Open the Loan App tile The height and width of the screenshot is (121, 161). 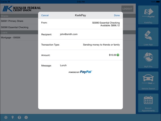click(148, 37)
